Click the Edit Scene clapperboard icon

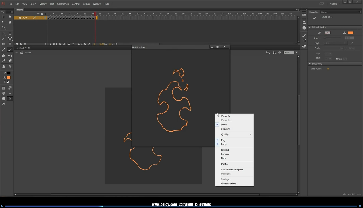[268, 53]
